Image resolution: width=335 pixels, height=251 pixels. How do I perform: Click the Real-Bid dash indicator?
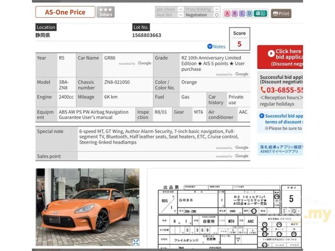click(x=181, y=15)
